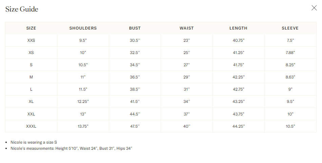Click the 43.75" length value for XXL
This screenshot has height=163, width=322.
pos(238,114)
